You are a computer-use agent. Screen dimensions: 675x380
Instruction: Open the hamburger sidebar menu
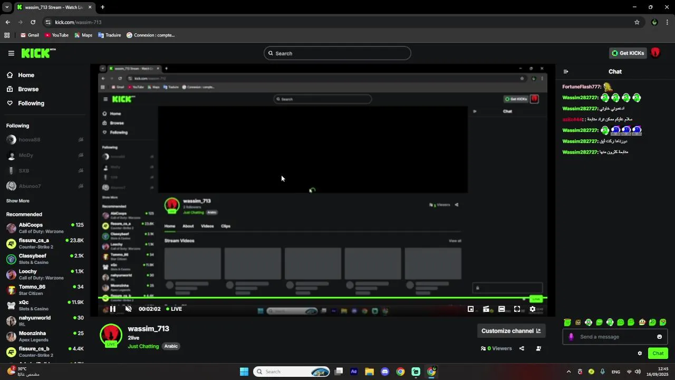(x=11, y=53)
